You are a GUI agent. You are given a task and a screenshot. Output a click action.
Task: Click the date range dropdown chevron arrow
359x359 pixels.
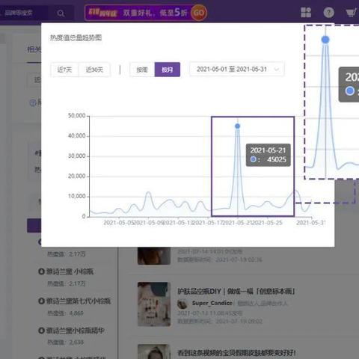[276, 70]
